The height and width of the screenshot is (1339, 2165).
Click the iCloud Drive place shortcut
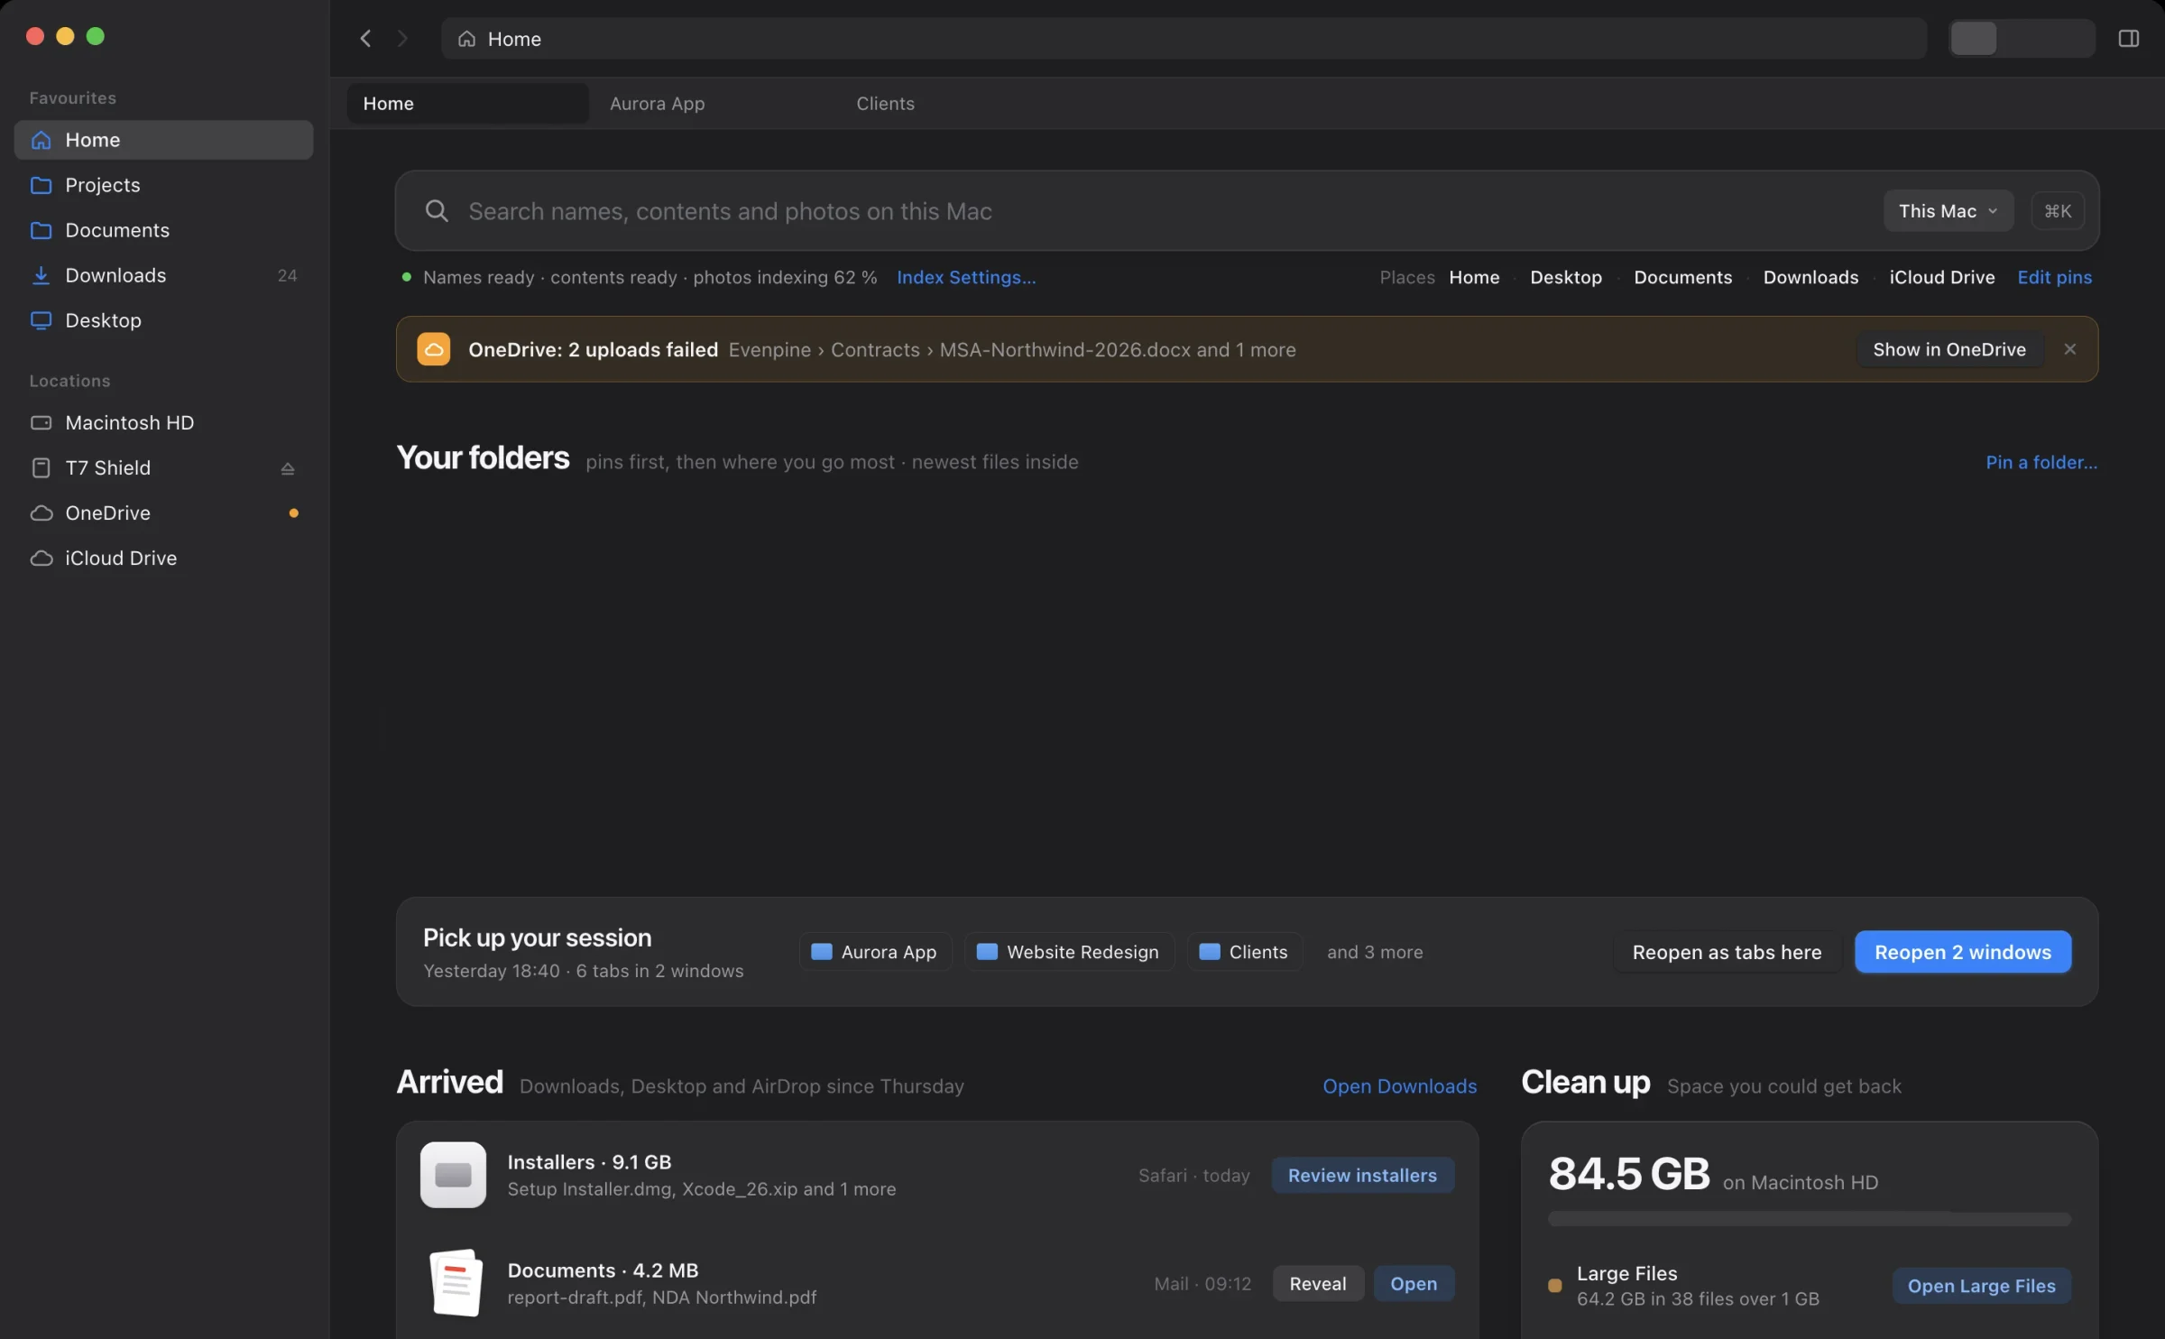click(1941, 277)
